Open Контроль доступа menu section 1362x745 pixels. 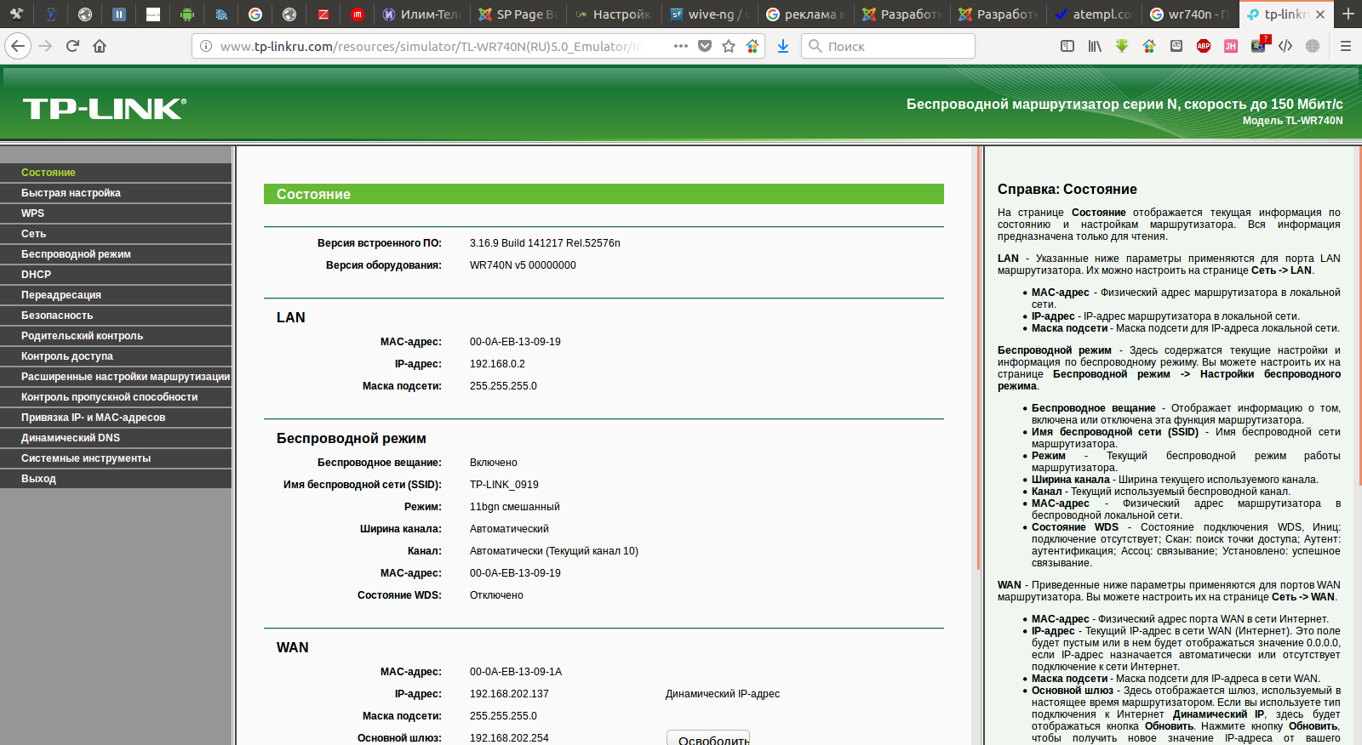116,356
